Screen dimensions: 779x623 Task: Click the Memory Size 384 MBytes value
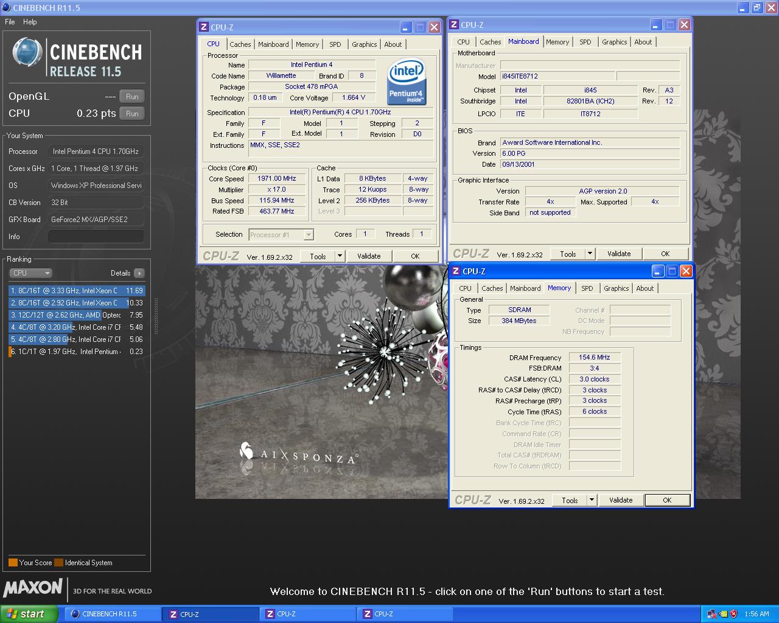519,321
